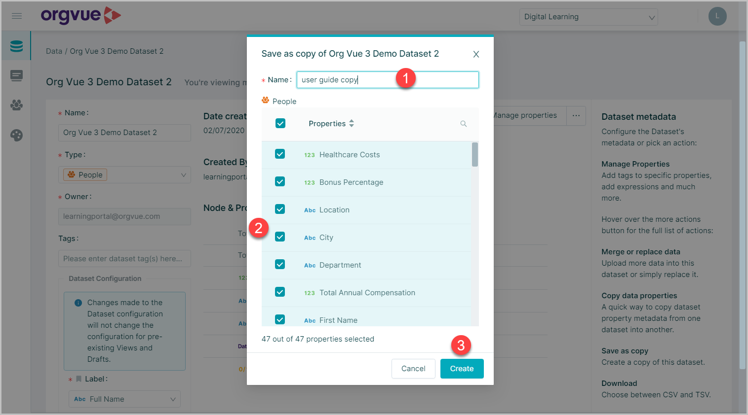Open the Type dropdown showing People

[x=124, y=174]
